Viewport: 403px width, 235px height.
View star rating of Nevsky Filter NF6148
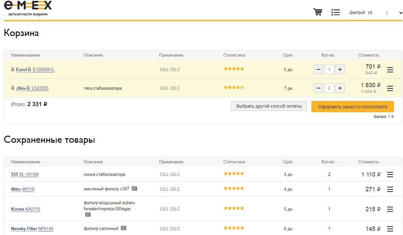pos(234,228)
